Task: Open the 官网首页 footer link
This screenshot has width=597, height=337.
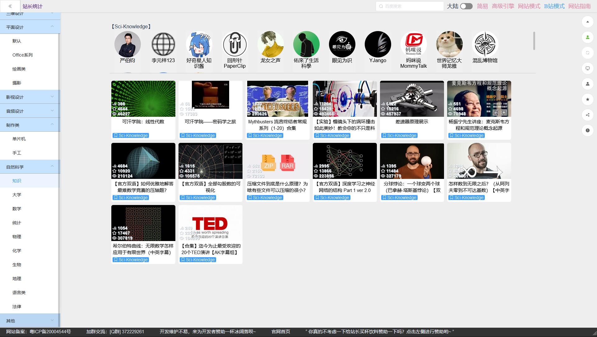Action: (x=280, y=332)
